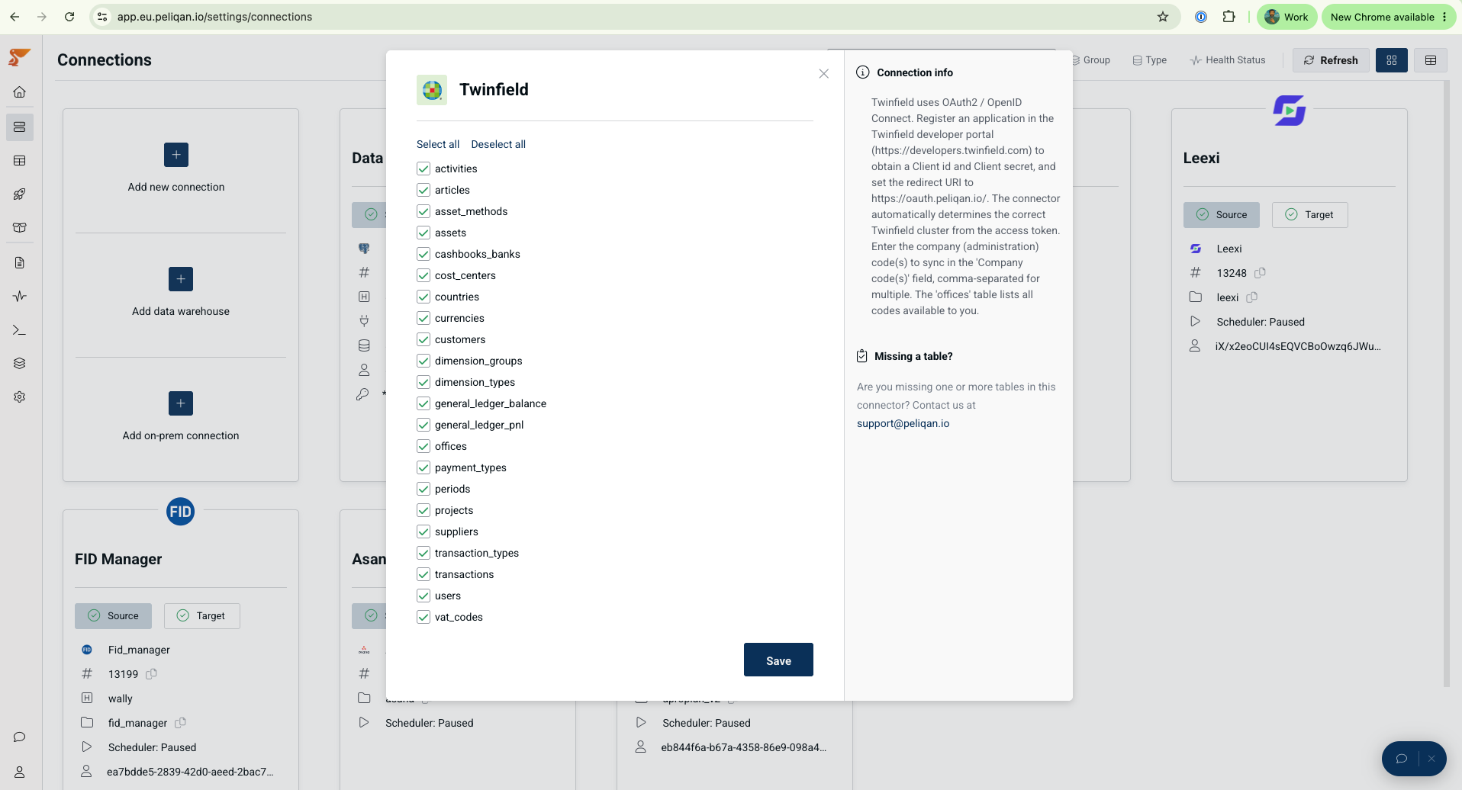The height and width of the screenshot is (790, 1462).
Task: Uncheck the asset_methods table
Action: tap(423, 211)
